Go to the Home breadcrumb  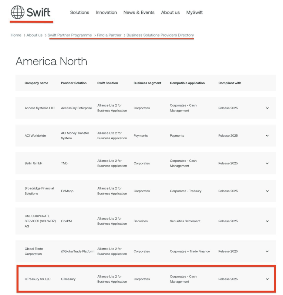[x=16, y=35]
